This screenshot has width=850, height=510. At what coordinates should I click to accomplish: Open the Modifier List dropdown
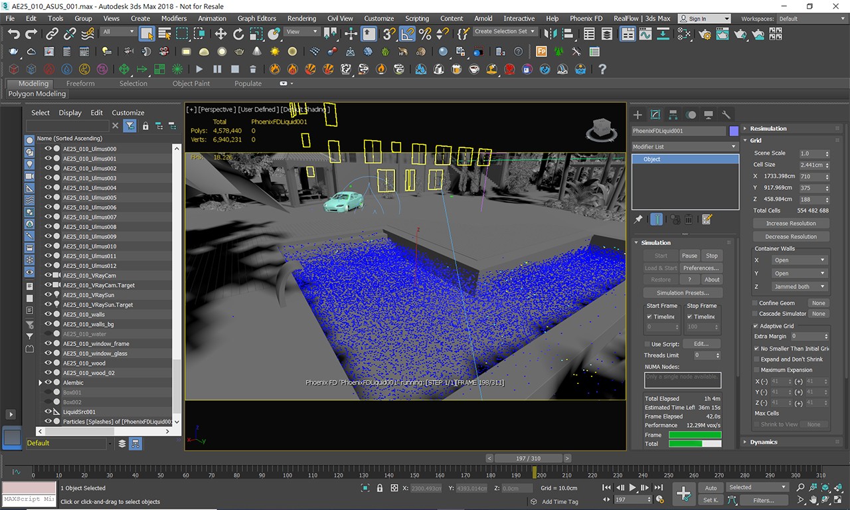click(x=685, y=147)
